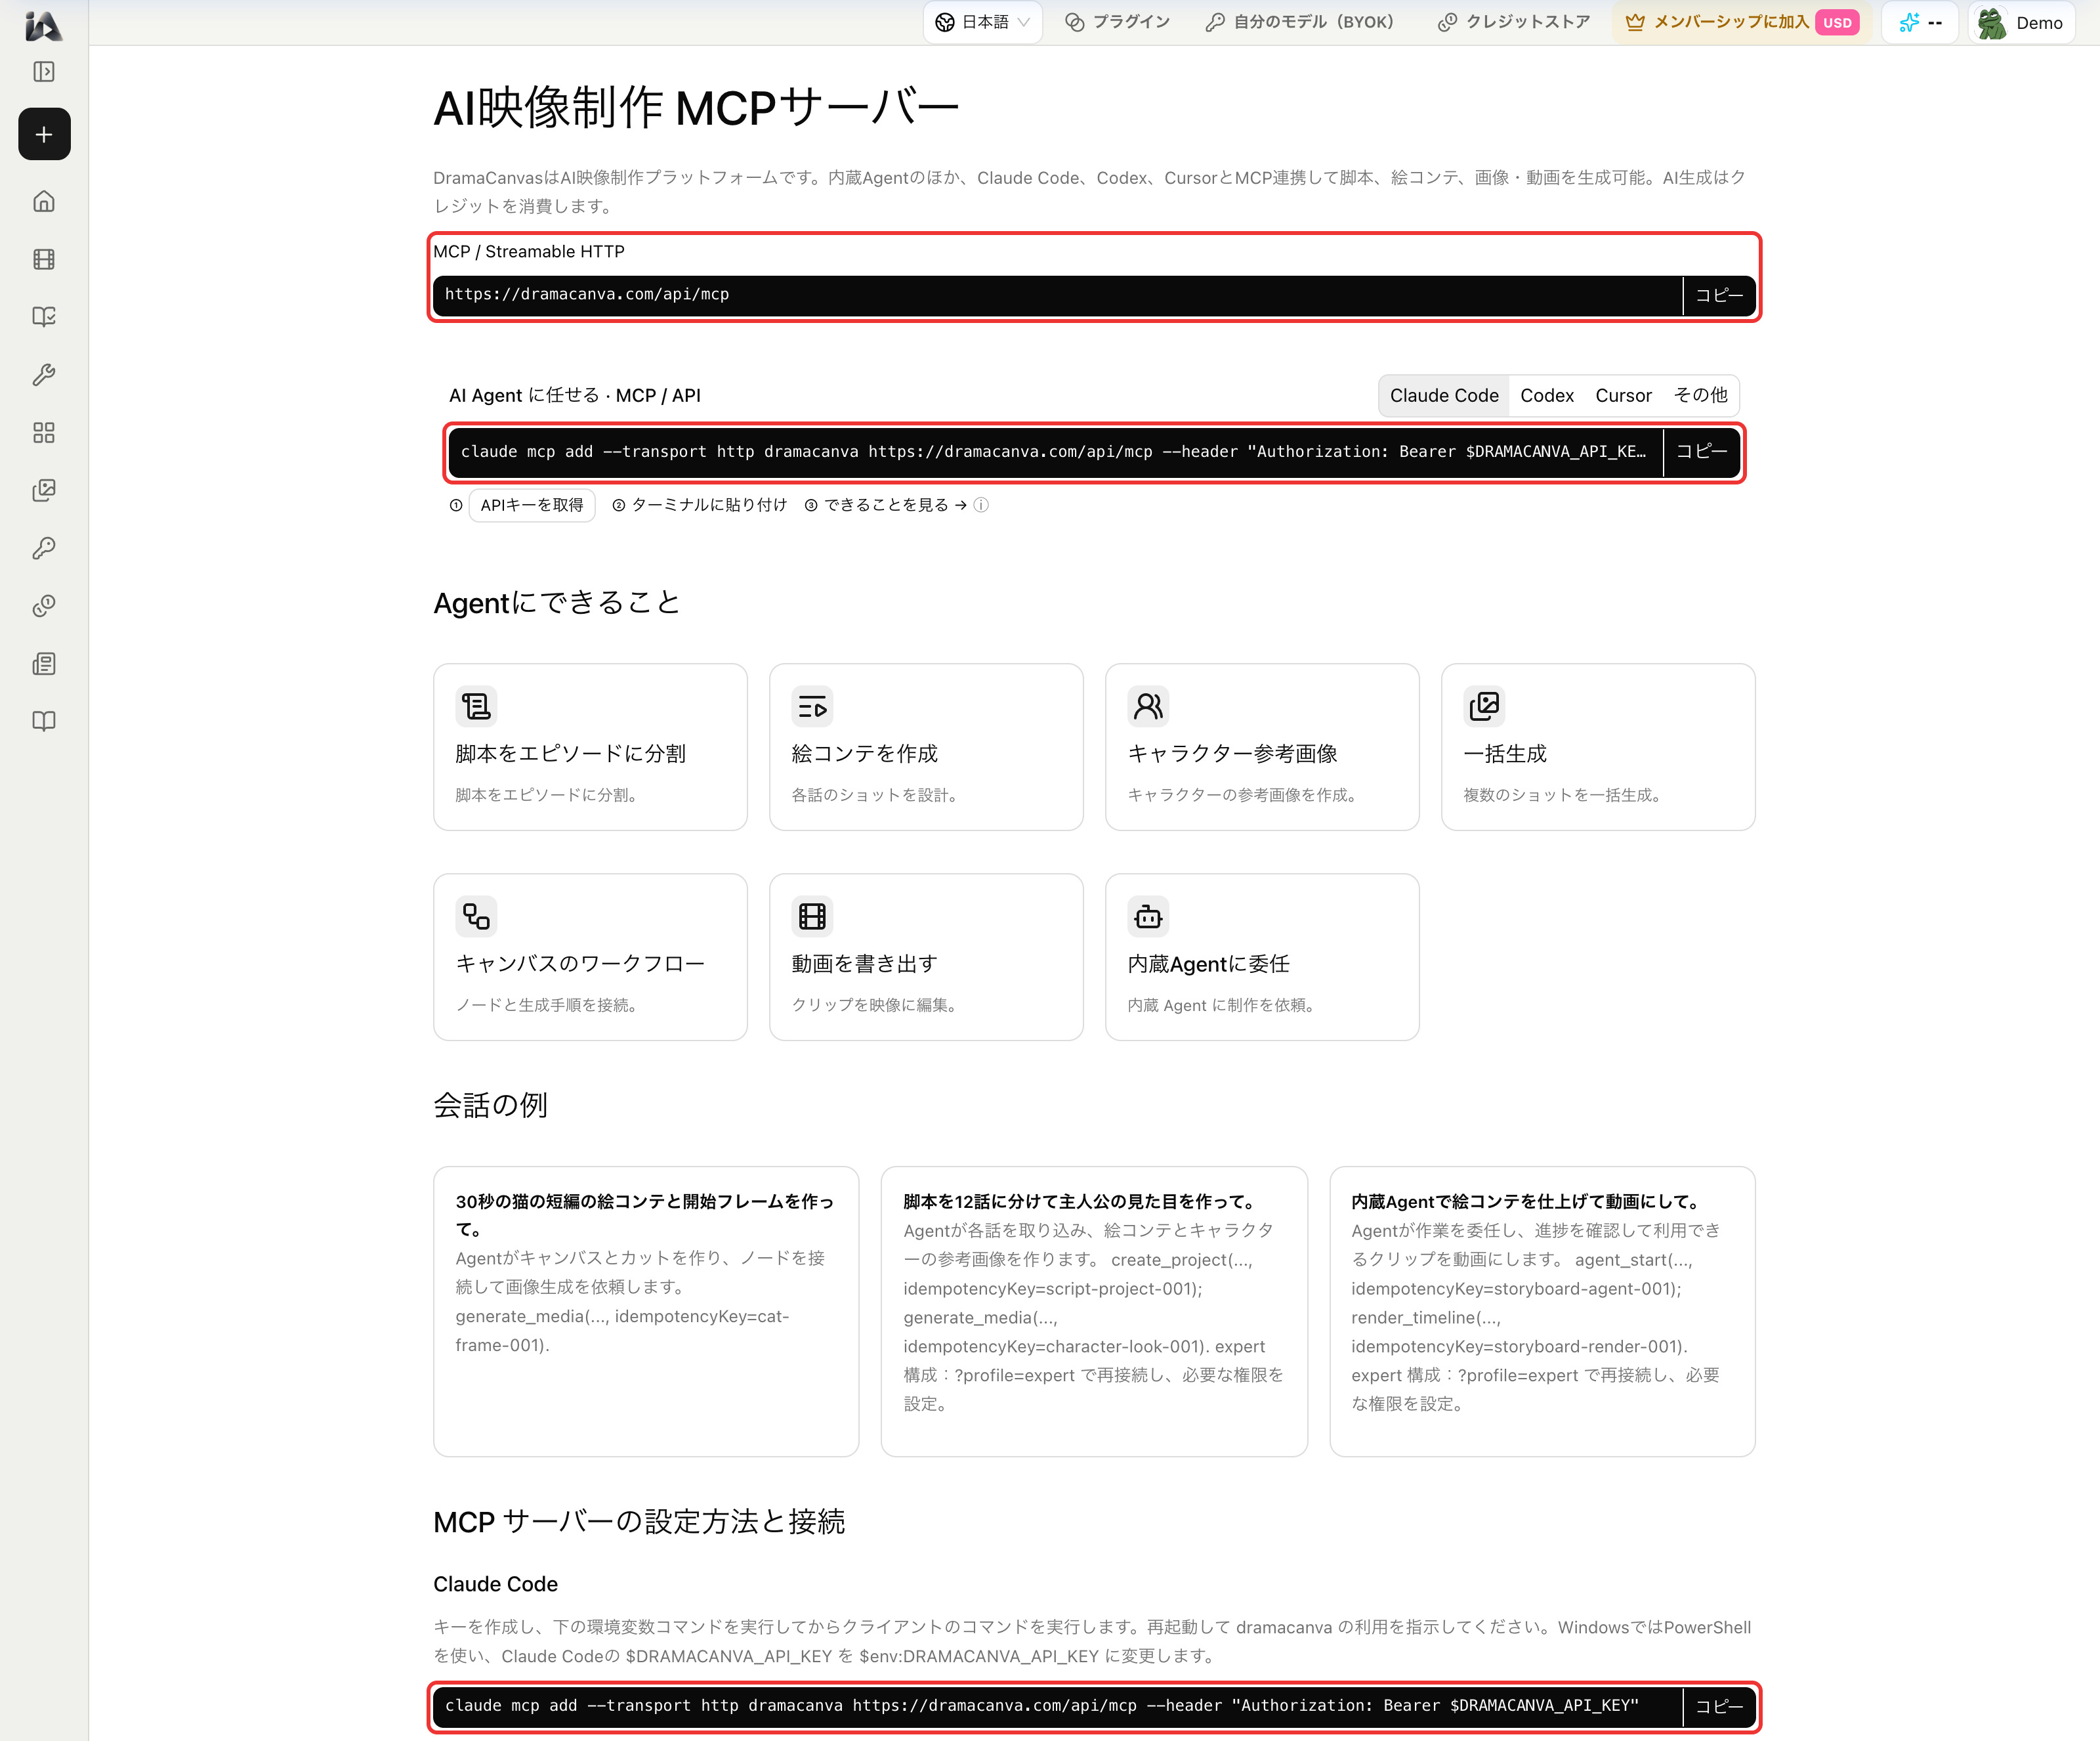
Task: Click the APIキーを取得 button
Action: pos(532,505)
